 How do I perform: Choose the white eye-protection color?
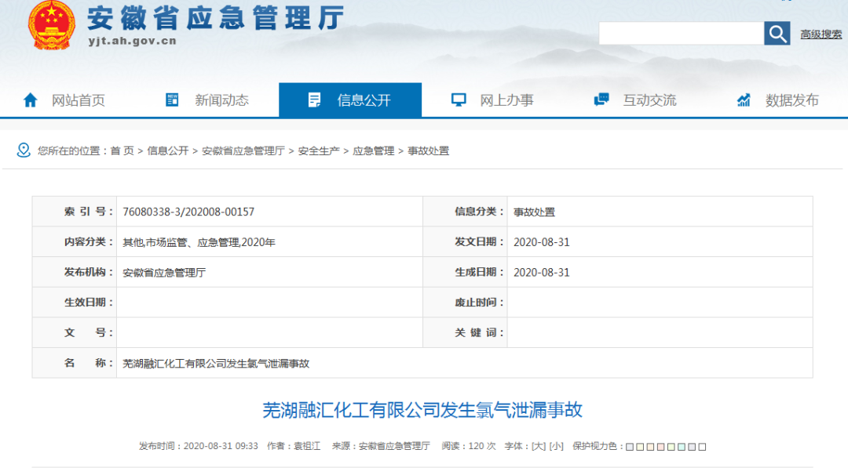[702, 447]
